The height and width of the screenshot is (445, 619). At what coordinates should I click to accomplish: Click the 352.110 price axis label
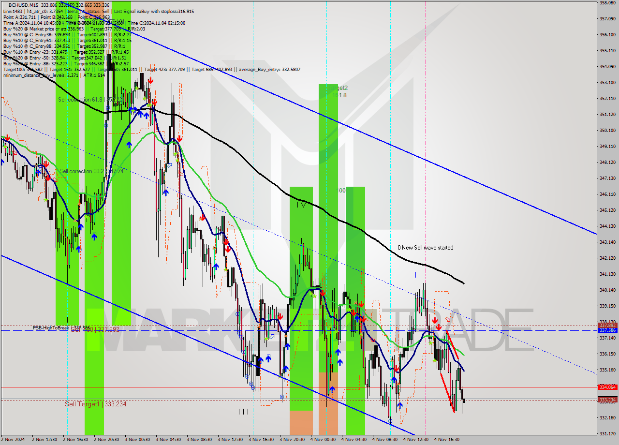point(607,99)
